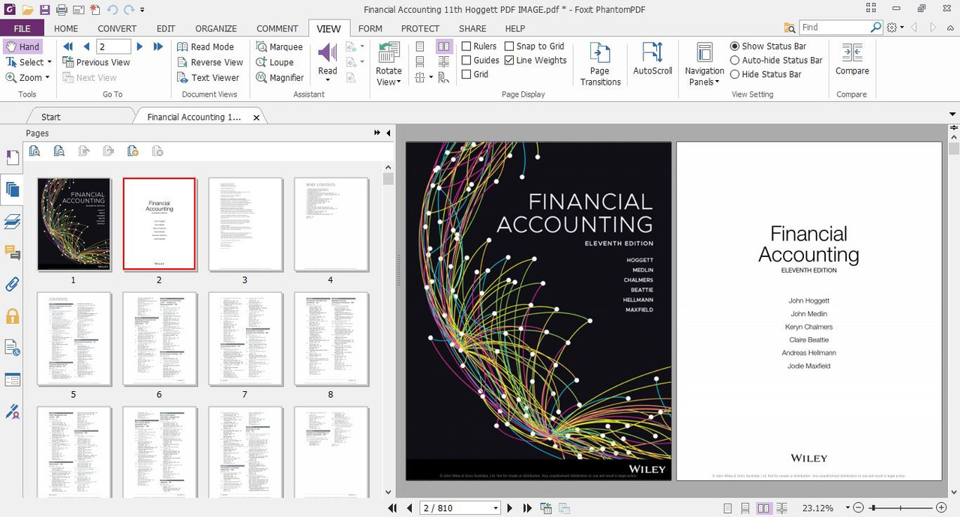Open Page Transitions settings
The height and width of the screenshot is (517, 960).
tap(600, 64)
